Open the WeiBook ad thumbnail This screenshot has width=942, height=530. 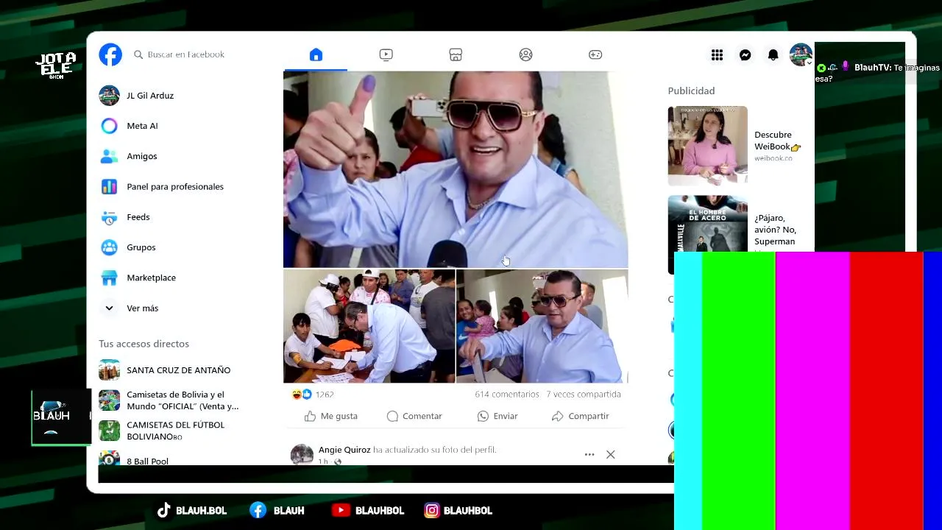[x=707, y=146]
